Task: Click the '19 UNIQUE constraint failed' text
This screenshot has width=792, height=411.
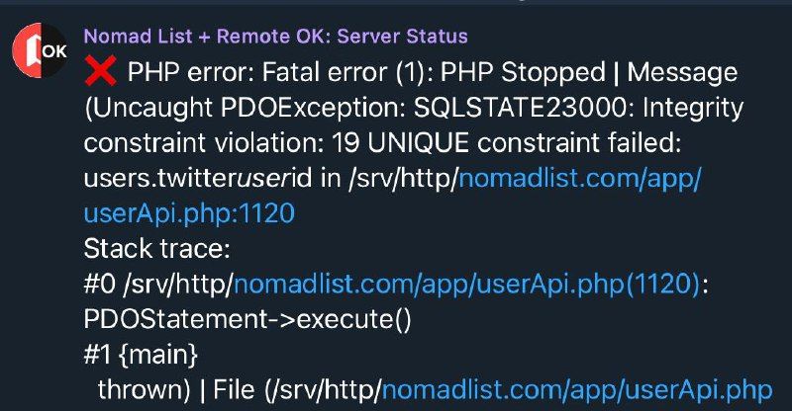Action: tap(507, 143)
